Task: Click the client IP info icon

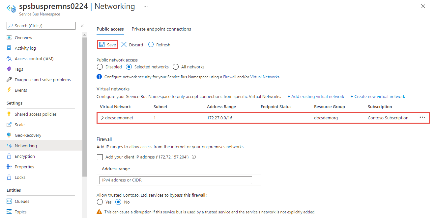Action: click(194, 157)
